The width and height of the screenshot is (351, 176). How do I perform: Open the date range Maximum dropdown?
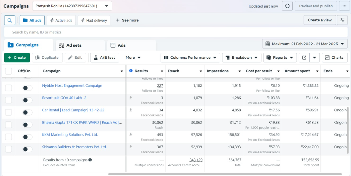coord(305,44)
